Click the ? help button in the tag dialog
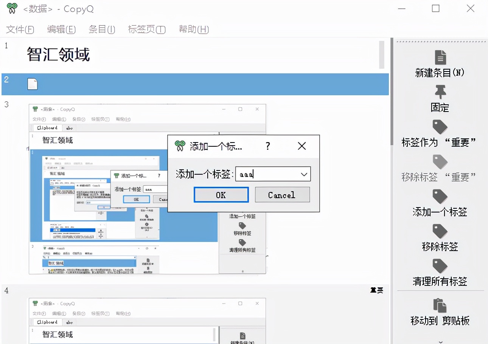This screenshot has height=344, width=488. pyautogui.click(x=268, y=146)
